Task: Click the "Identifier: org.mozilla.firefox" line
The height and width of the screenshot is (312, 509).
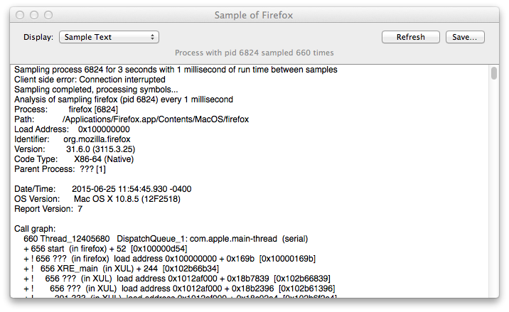Action: [72, 139]
